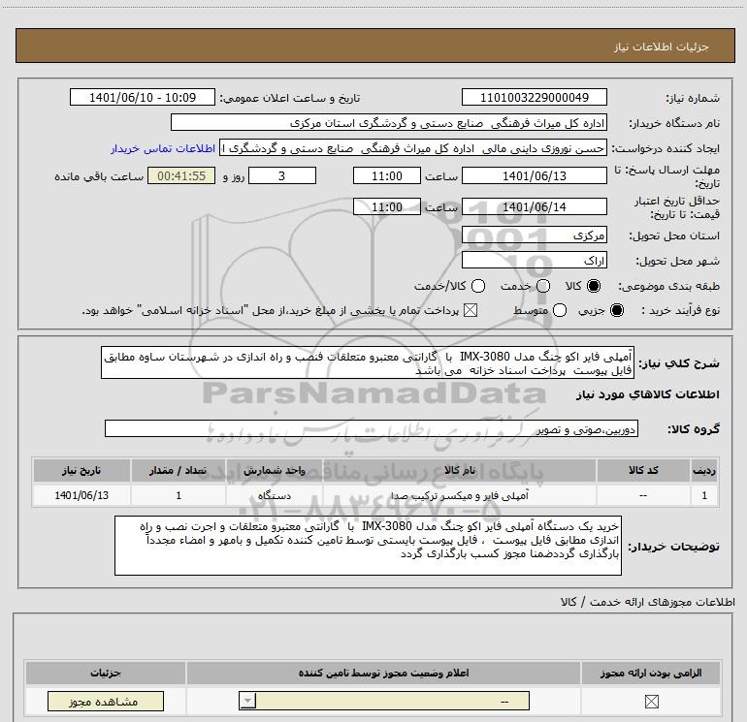Select the جزیی purchase type radio
The image size is (747, 722).
click(x=616, y=310)
